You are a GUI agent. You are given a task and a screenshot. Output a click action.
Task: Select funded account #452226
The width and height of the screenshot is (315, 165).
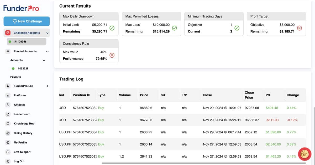coord(23,69)
